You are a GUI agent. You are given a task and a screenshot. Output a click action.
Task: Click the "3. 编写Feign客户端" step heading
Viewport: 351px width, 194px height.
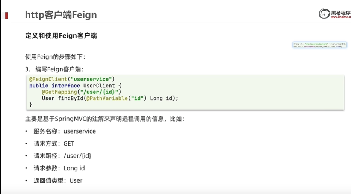pyautogui.click(x=54, y=69)
